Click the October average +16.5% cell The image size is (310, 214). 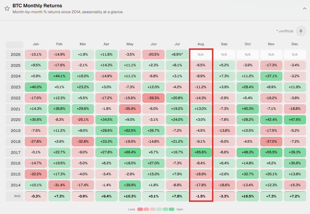point(248,196)
